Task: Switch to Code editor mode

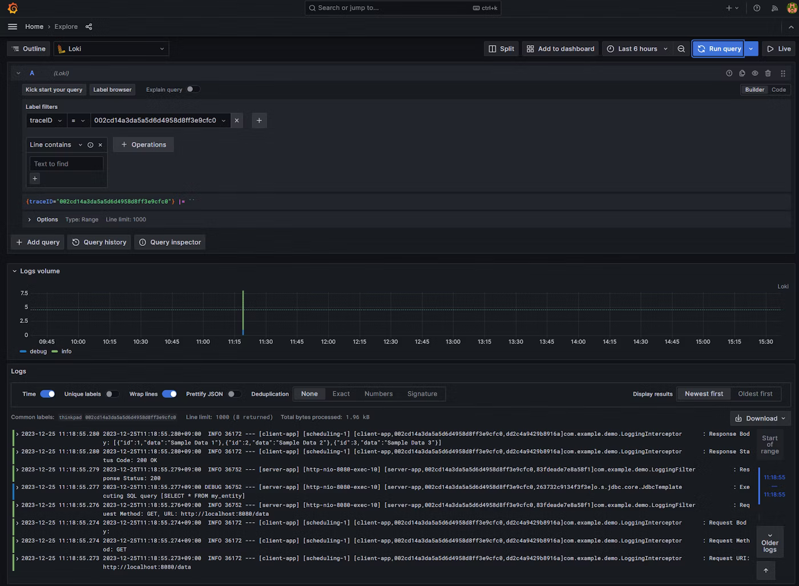Action: 778,90
